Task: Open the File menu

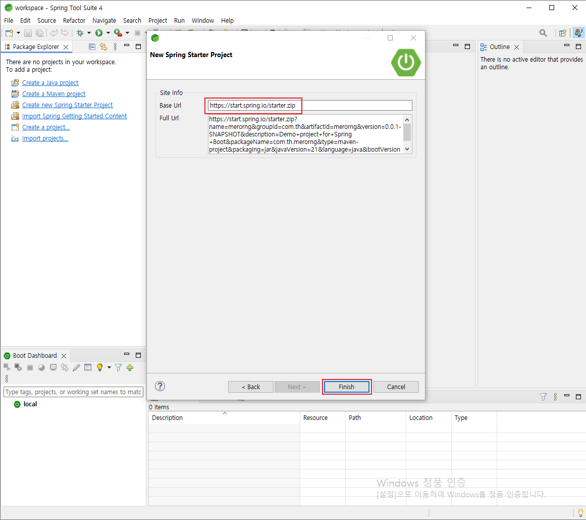Action: (8, 20)
